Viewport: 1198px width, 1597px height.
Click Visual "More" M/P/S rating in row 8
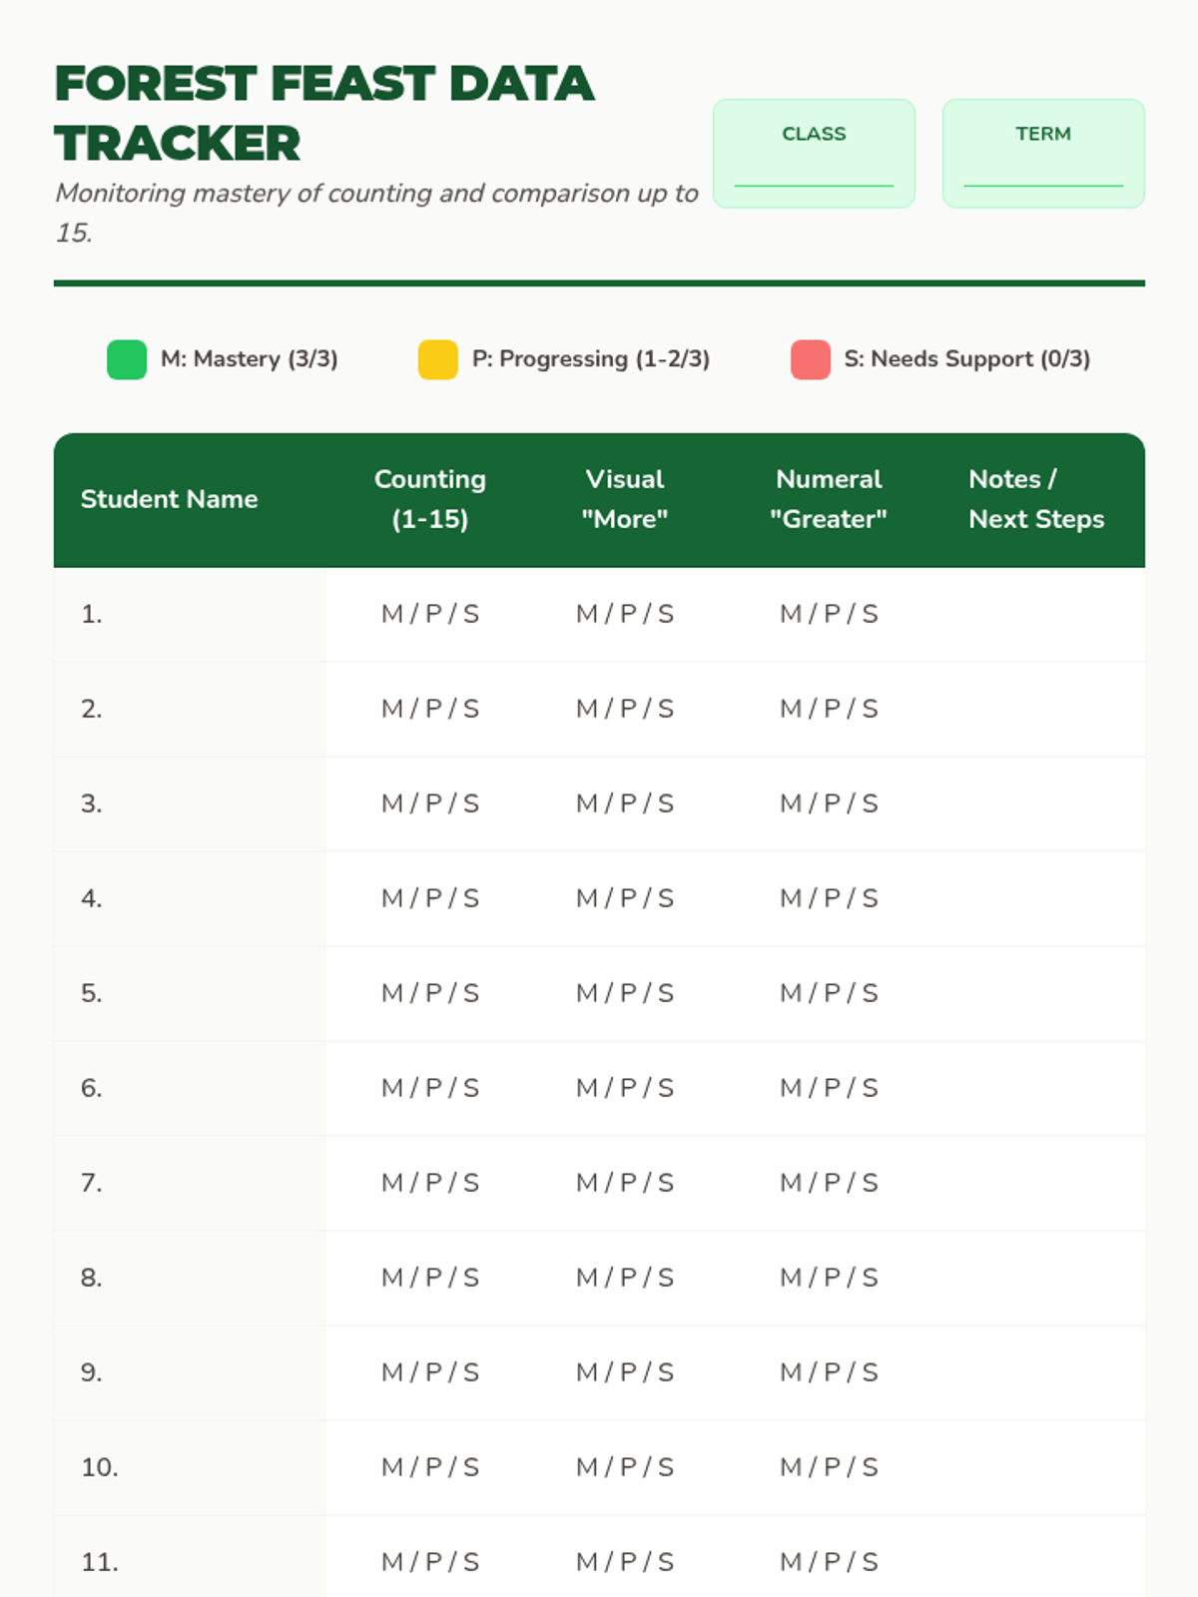pos(625,1278)
